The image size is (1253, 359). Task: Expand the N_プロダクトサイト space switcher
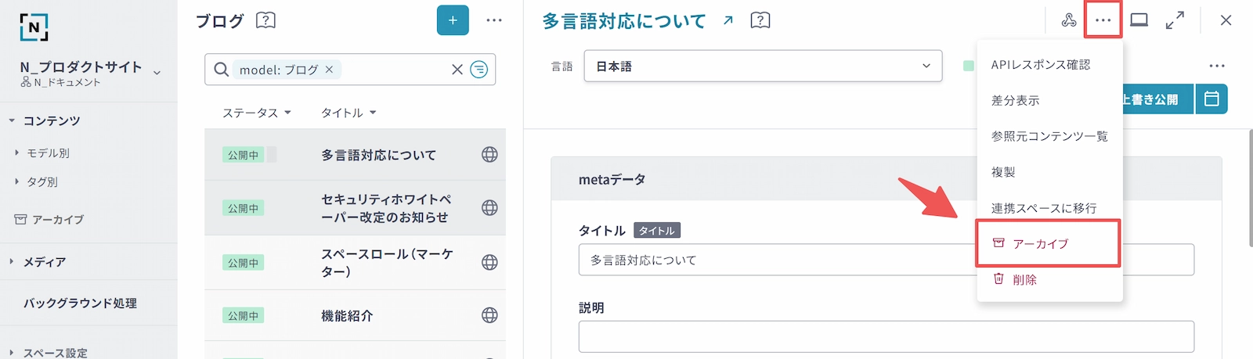point(157,73)
